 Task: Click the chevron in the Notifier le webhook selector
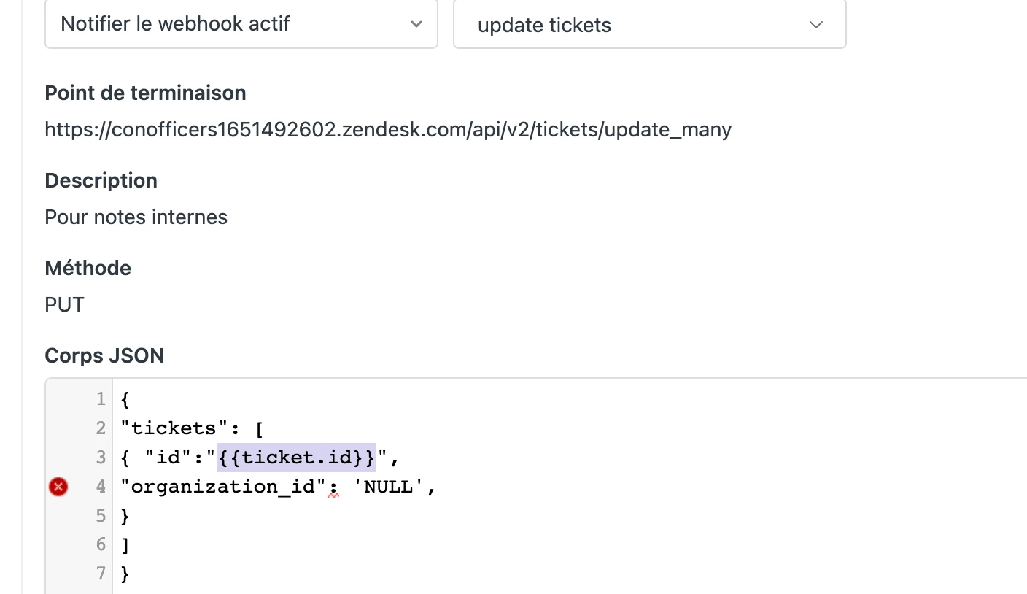416,24
